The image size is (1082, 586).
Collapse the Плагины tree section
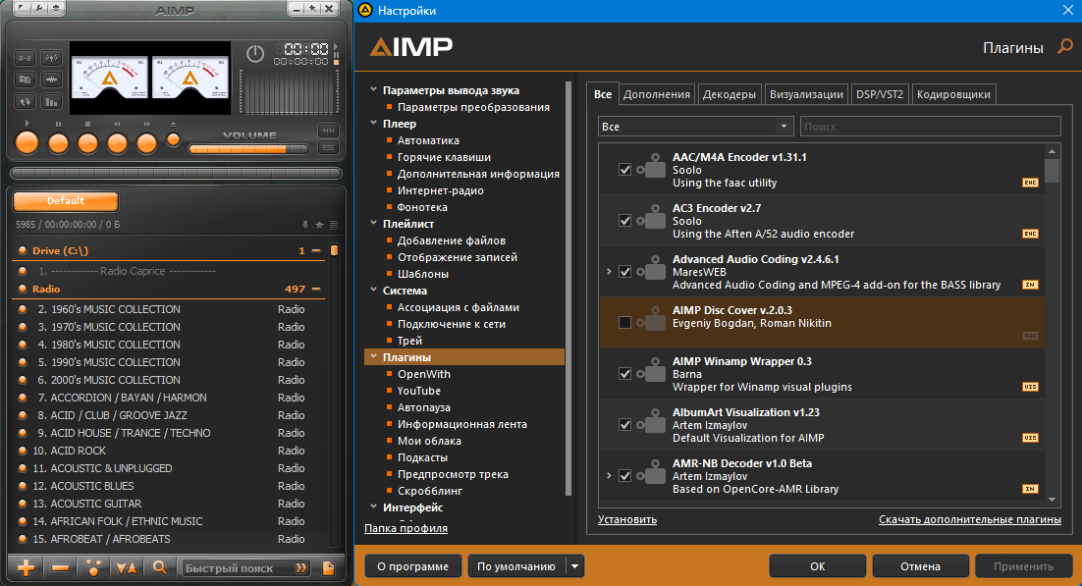pos(373,357)
